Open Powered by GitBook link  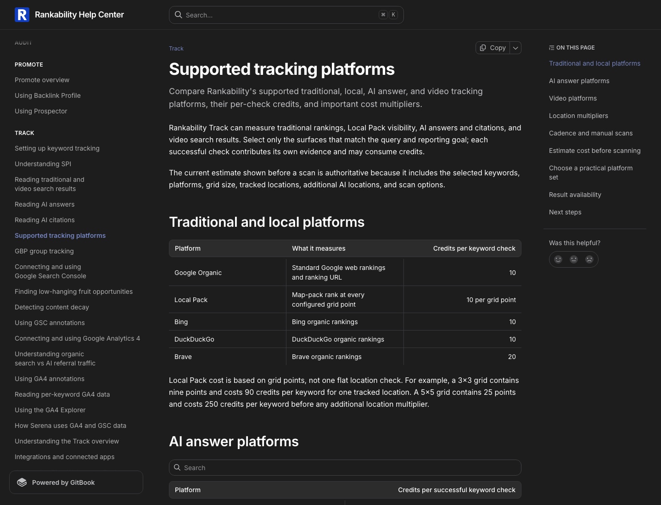[76, 483]
